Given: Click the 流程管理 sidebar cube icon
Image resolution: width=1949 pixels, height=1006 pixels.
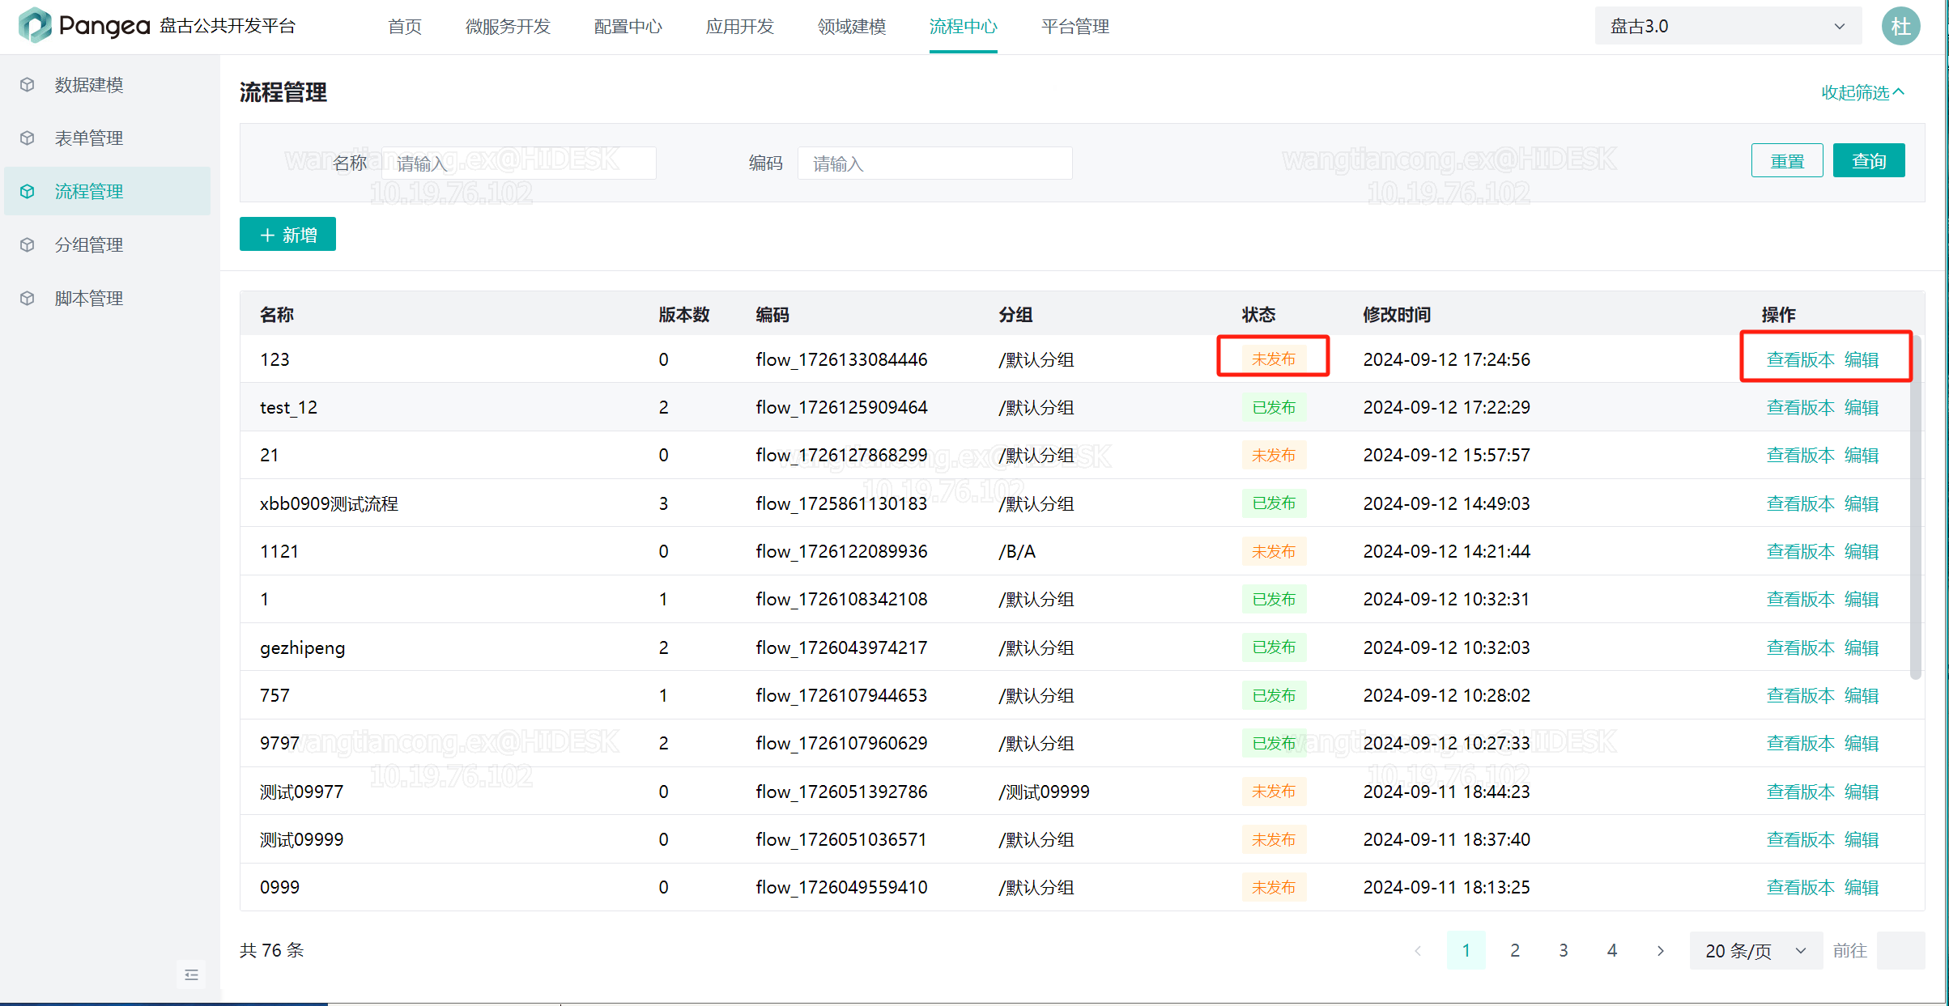Looking at the screenshot, I should pos(28,192).
